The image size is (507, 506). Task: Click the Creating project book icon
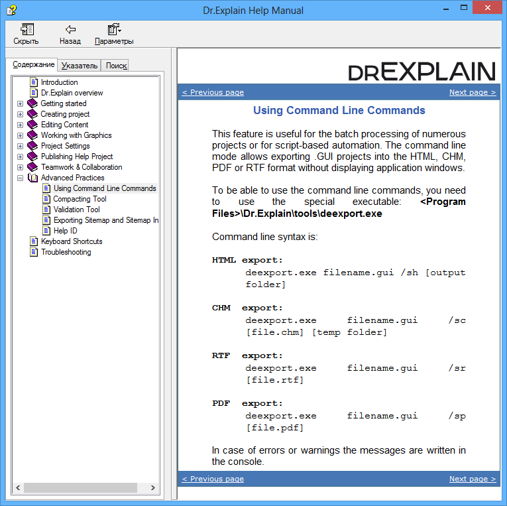32,114
